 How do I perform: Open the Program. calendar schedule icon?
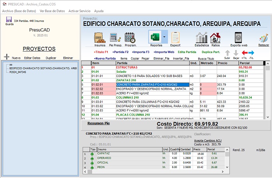pyautogui.click(x=130, y=38)
